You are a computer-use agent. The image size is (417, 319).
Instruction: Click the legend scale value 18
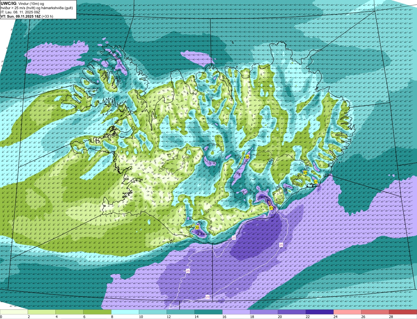252,317
